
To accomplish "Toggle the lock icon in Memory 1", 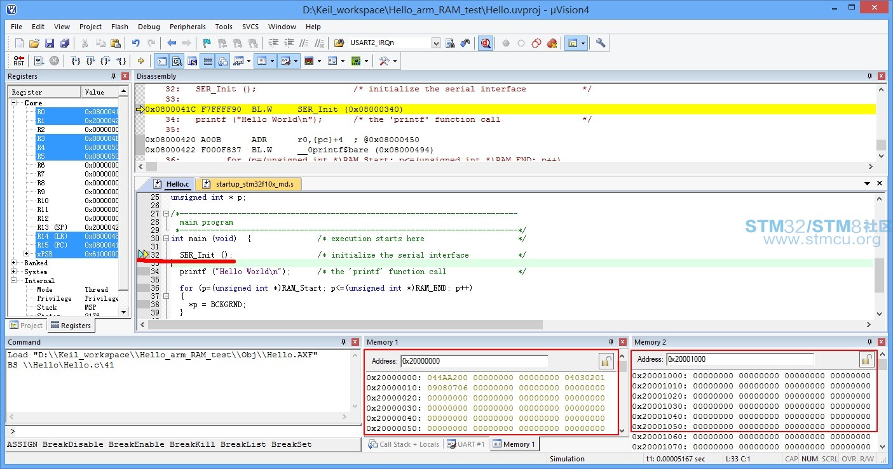I will tap(606, 361).
